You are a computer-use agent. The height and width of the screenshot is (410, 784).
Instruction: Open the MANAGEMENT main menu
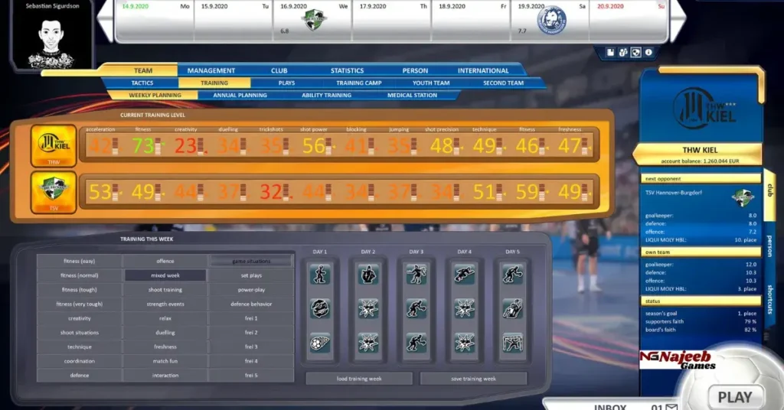pyautogui.click(x=211, y=70)
